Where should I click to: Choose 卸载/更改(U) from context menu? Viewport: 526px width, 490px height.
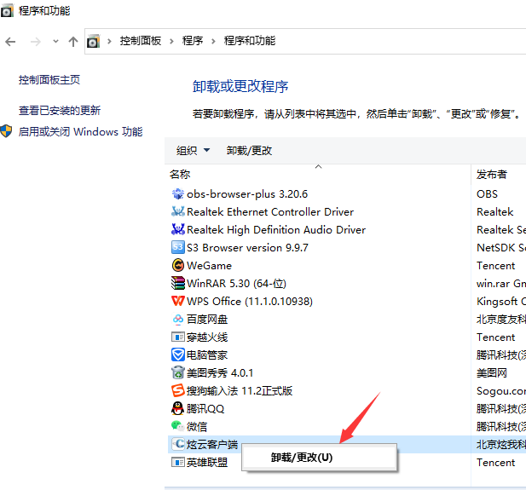click(302, 458)
